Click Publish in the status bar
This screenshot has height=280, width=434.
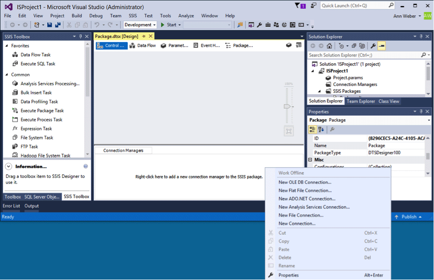click(409, 217)
